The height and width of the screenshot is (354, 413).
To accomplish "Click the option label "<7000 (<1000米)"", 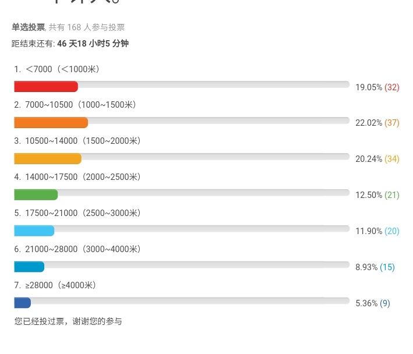I will (x=62, y=69).
